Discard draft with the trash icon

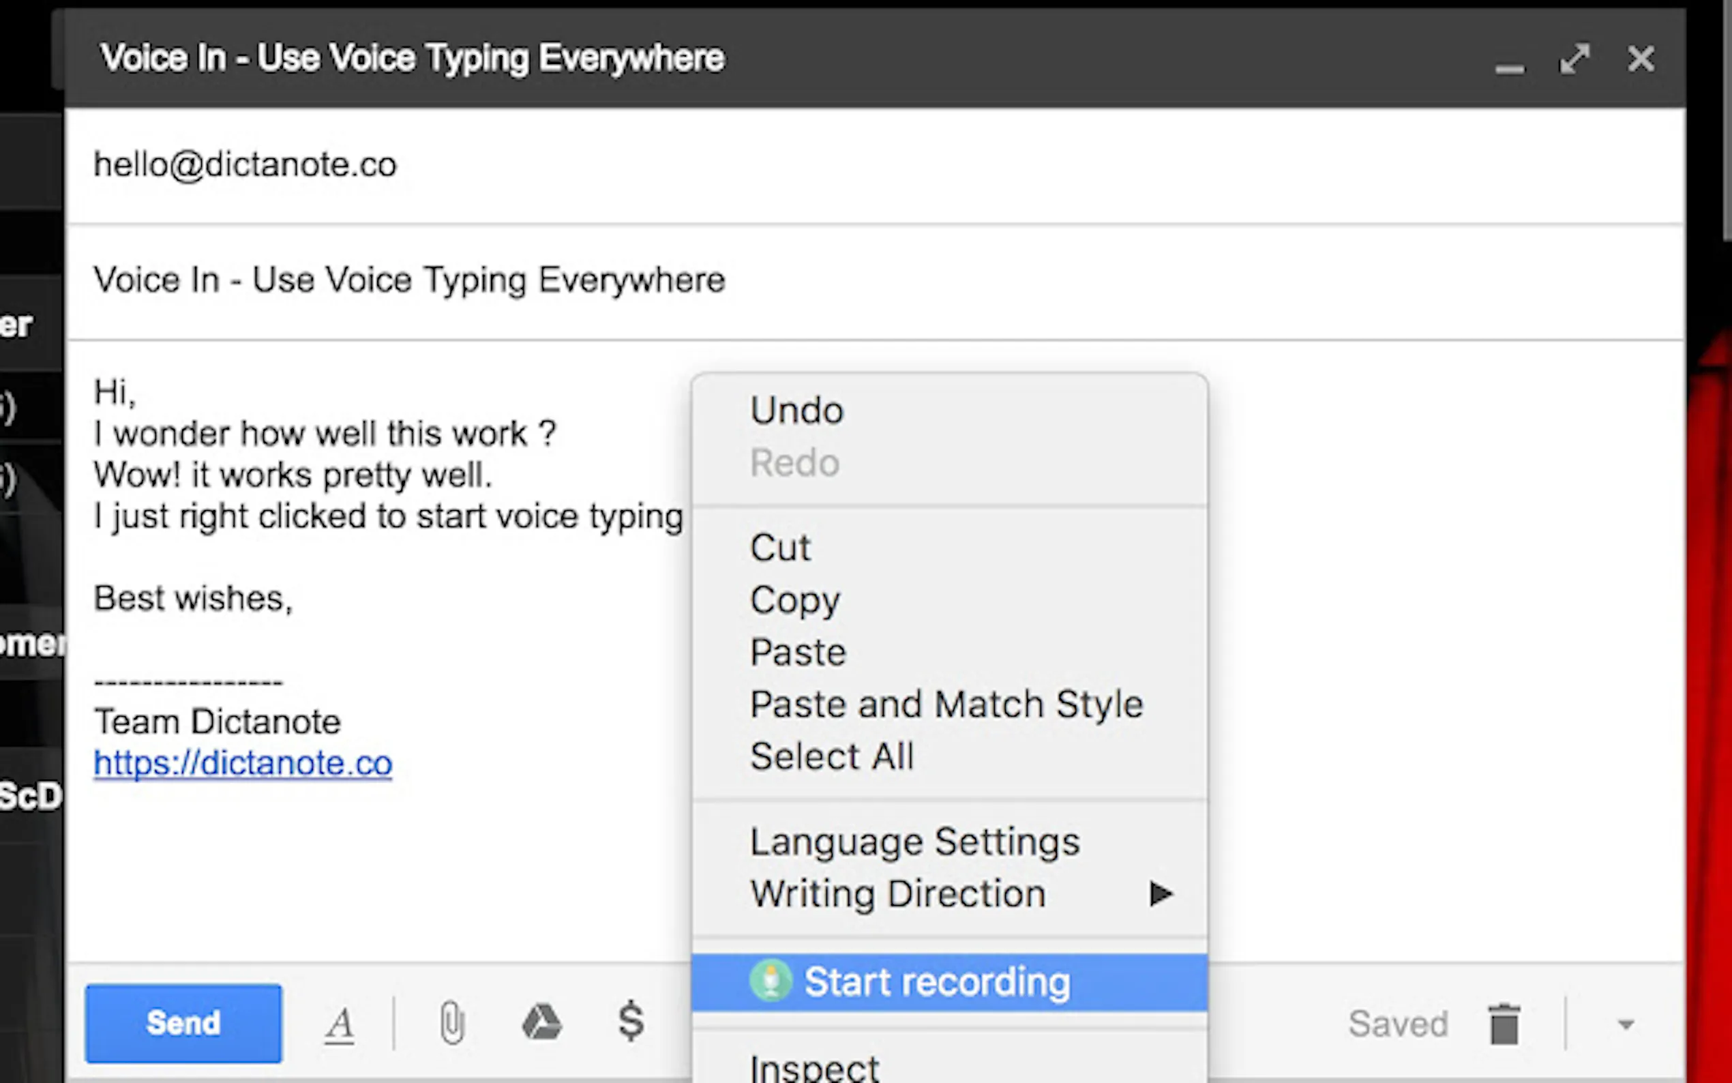(x=1504, y=1024)
